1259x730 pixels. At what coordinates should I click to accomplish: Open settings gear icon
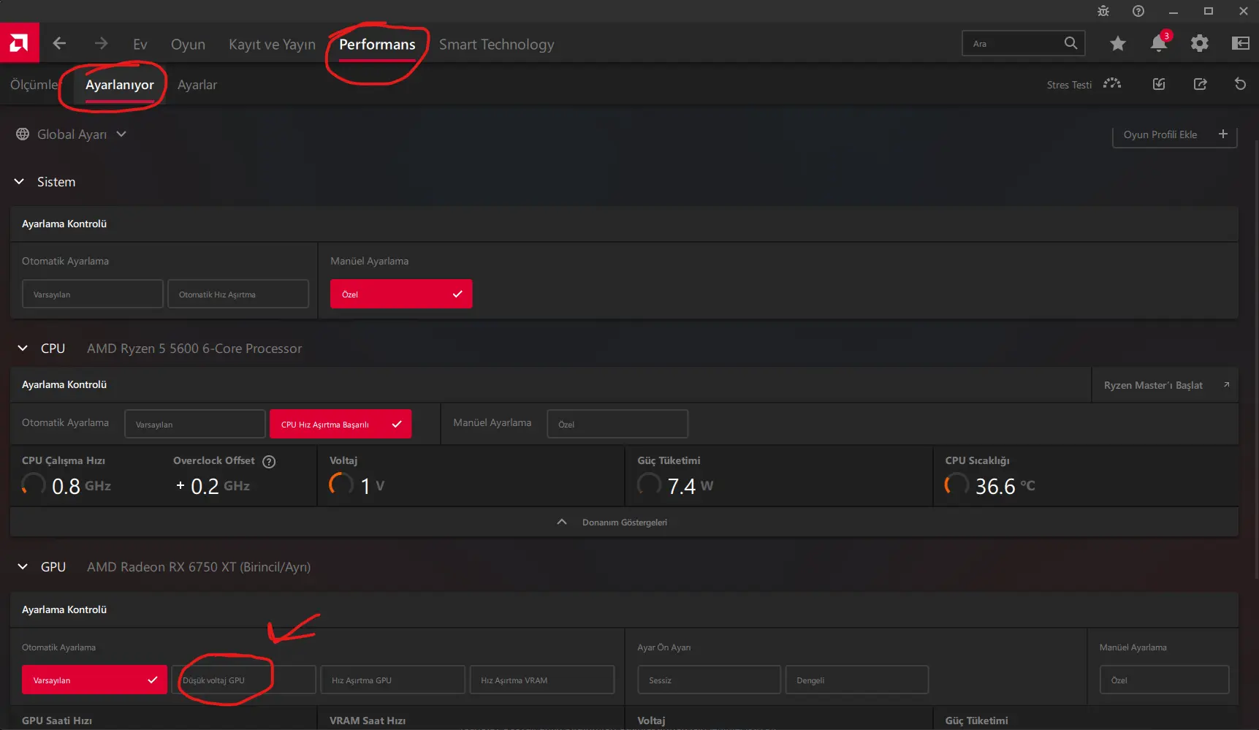coord(1199,44)
